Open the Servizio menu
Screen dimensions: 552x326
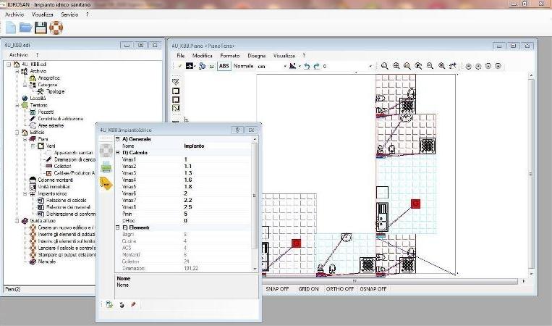click(69, 14)
